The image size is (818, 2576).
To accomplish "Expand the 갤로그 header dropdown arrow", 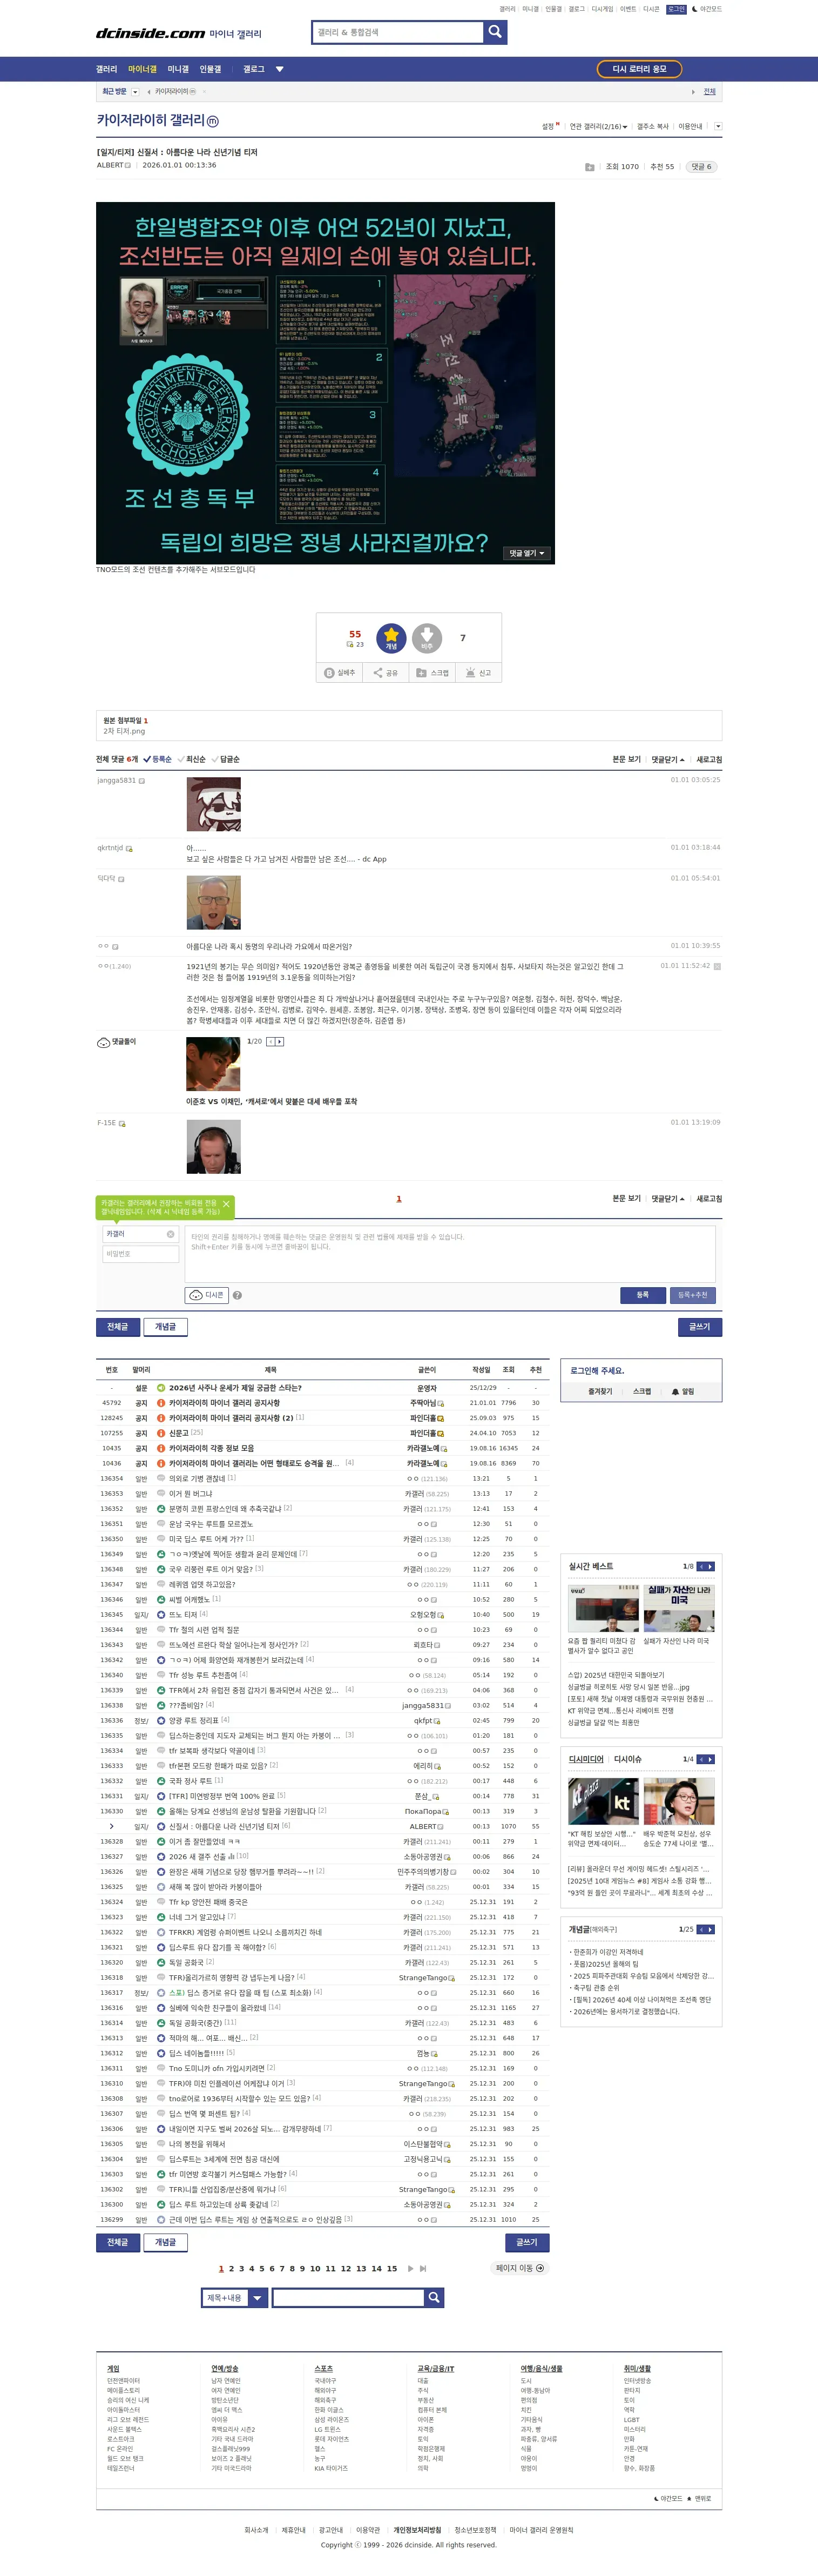I will click(279, 69).
